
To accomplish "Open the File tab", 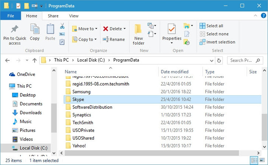I will pyautogui.click(x=11, y=16).
